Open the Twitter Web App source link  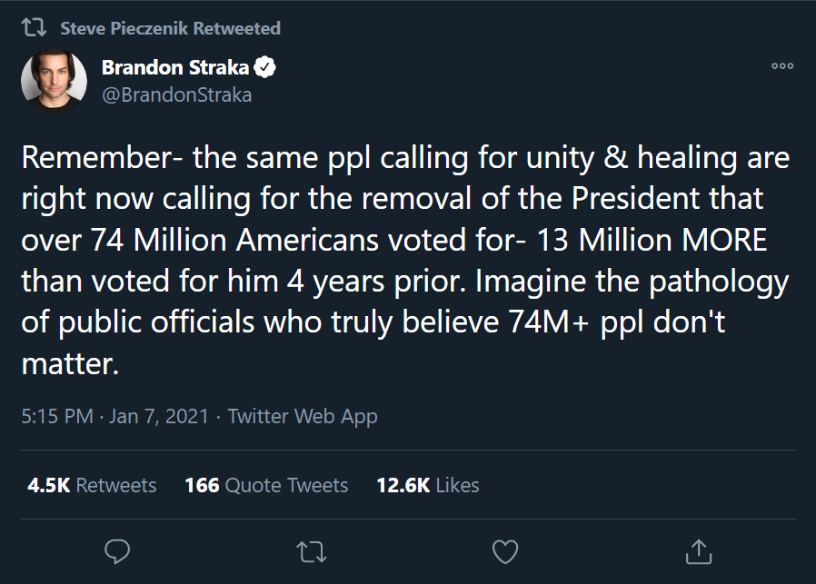tap(303, 417)
